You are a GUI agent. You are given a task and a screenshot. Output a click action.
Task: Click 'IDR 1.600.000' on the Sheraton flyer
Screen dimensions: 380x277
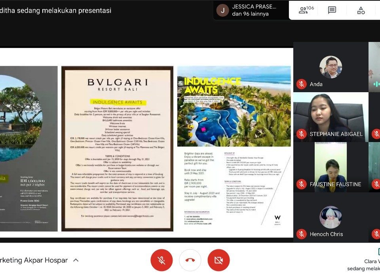click(x=32, y=181)
